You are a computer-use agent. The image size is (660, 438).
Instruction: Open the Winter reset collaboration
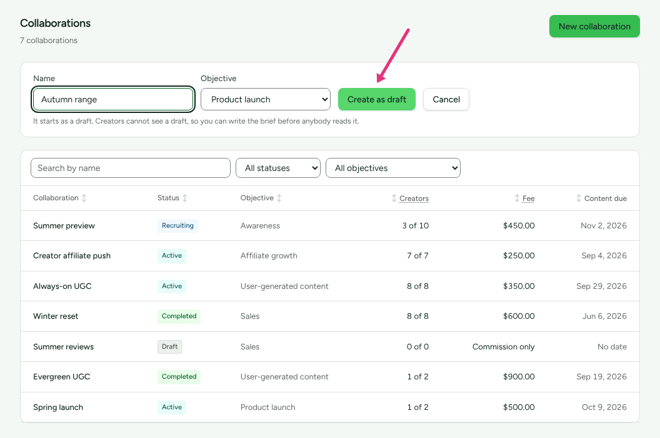[x=330, y=316]
